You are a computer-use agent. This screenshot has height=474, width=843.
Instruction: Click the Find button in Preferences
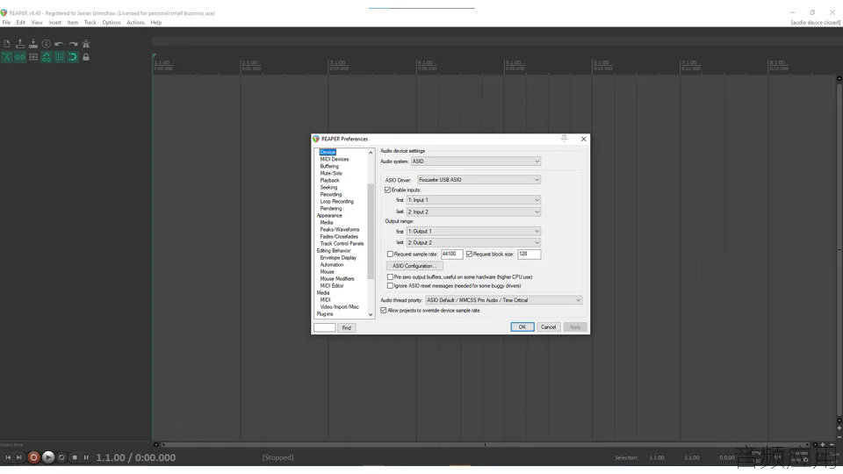point(347,327)
